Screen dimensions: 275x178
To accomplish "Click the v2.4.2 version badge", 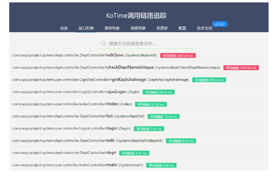I will (220, 24).
